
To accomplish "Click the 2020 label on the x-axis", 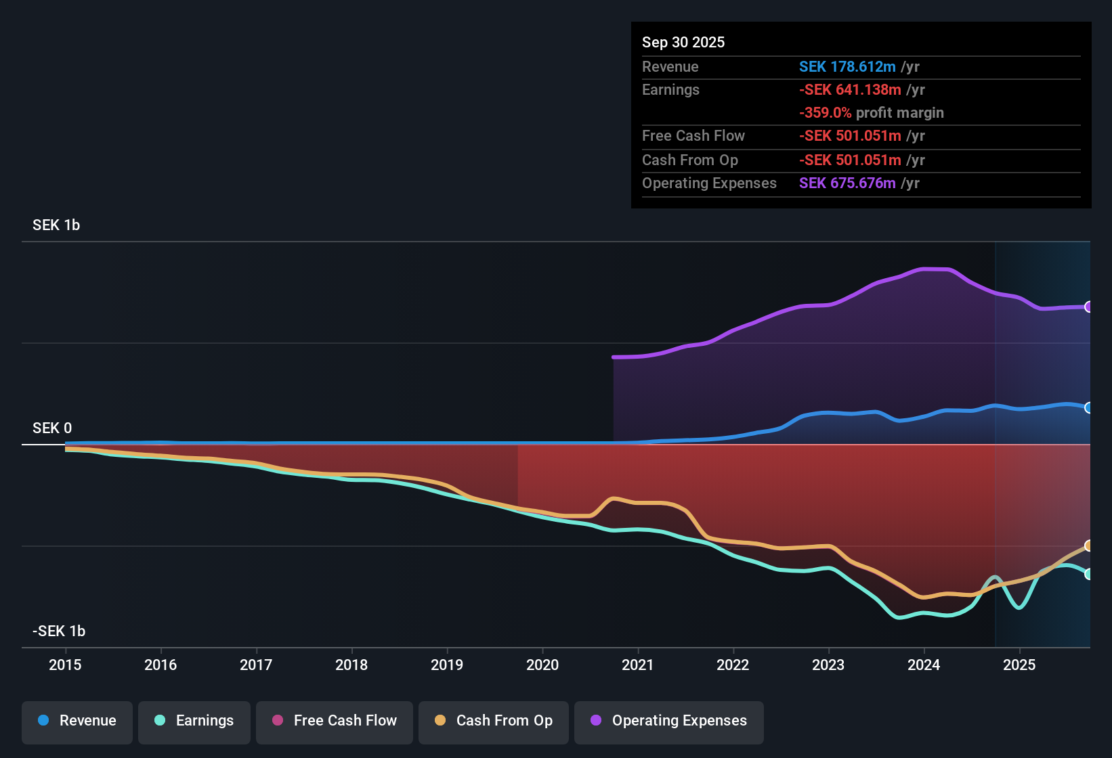I will [x=542, y=665].
